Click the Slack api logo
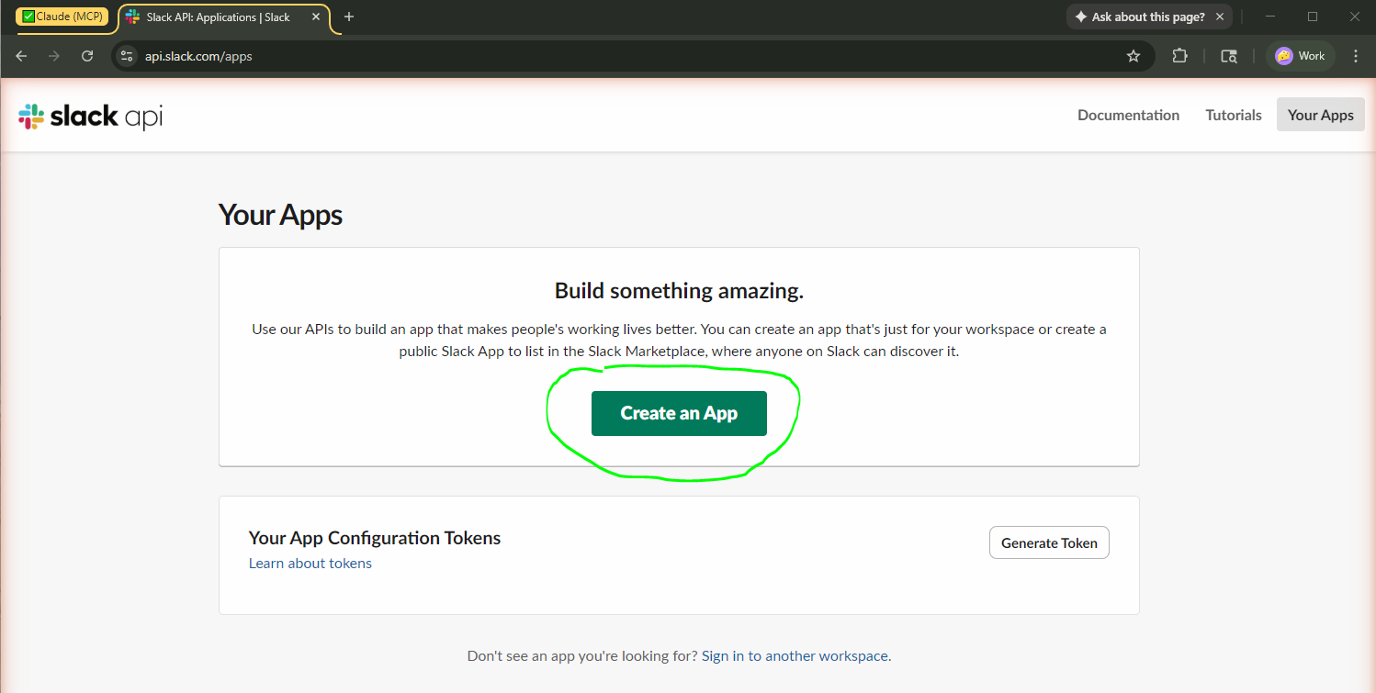 click(x=89, y=116)
